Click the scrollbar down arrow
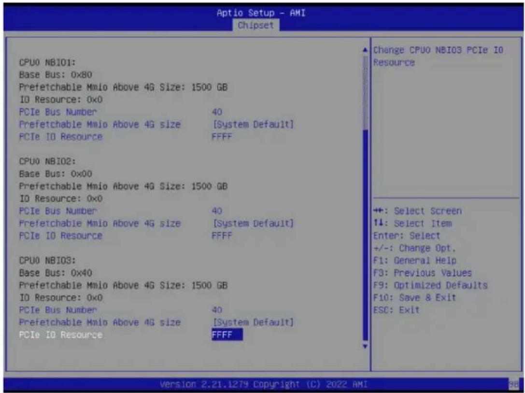This screenshot has width=525, height=393. 365,347
